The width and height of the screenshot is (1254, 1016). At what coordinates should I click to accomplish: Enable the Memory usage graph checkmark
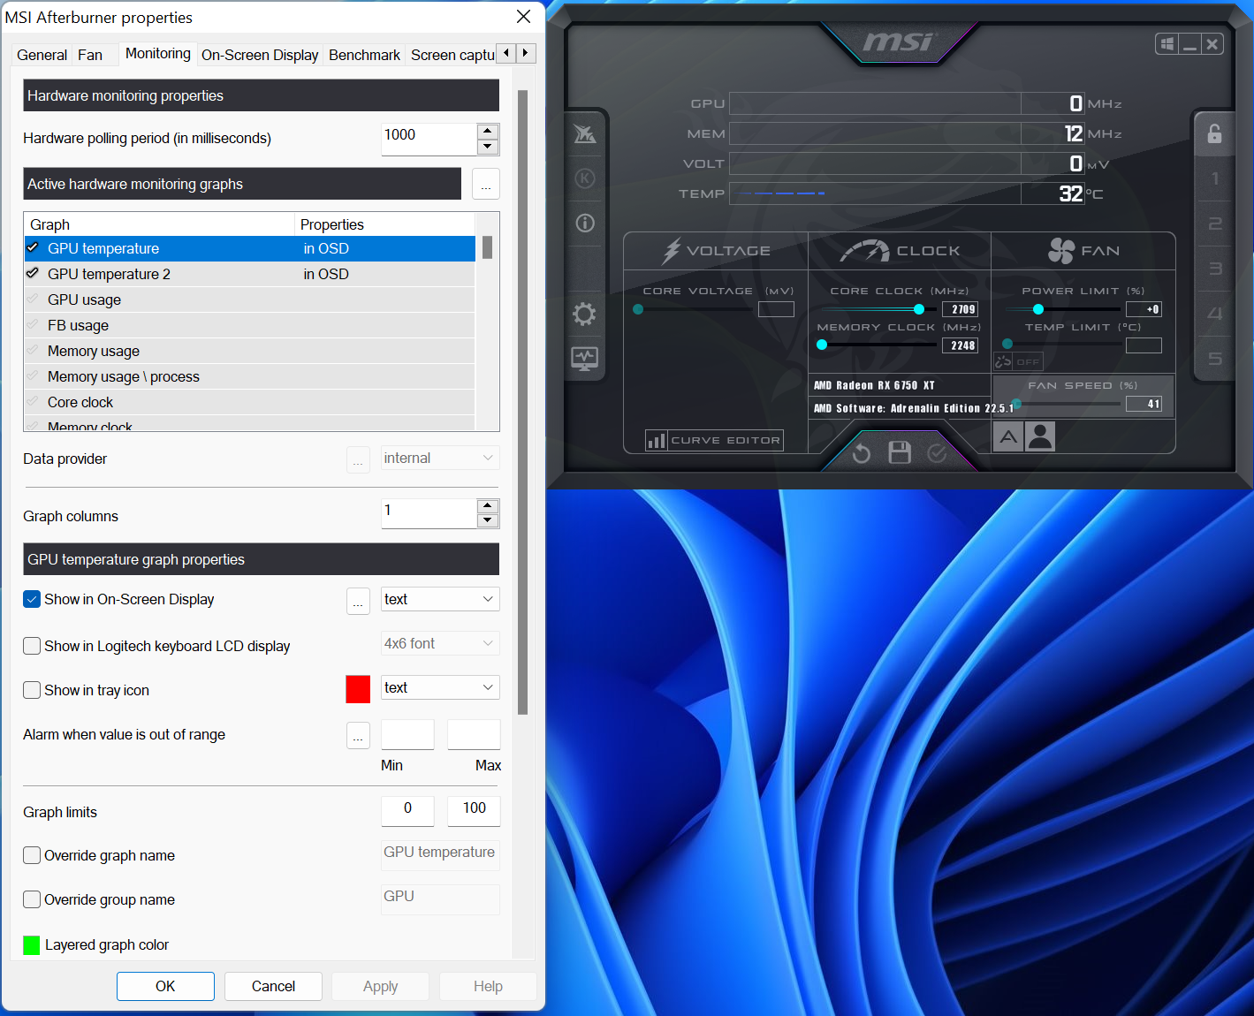tap(34, 350)
